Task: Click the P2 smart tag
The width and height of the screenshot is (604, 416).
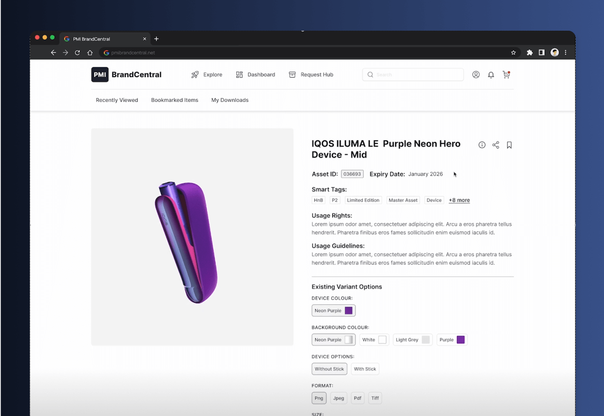Action: point(335,200)
